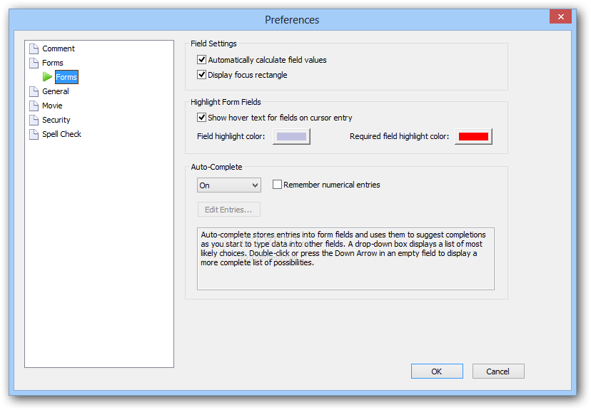Select Comment in the category tree

[x=59, y=48]
